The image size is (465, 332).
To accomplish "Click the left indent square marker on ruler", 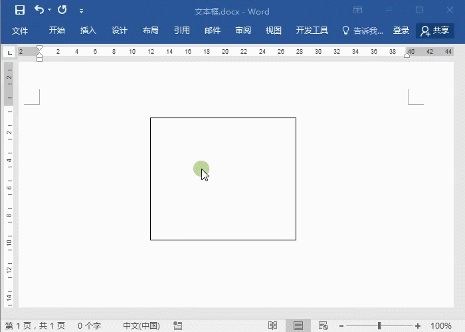I will [x=39, y=59].
